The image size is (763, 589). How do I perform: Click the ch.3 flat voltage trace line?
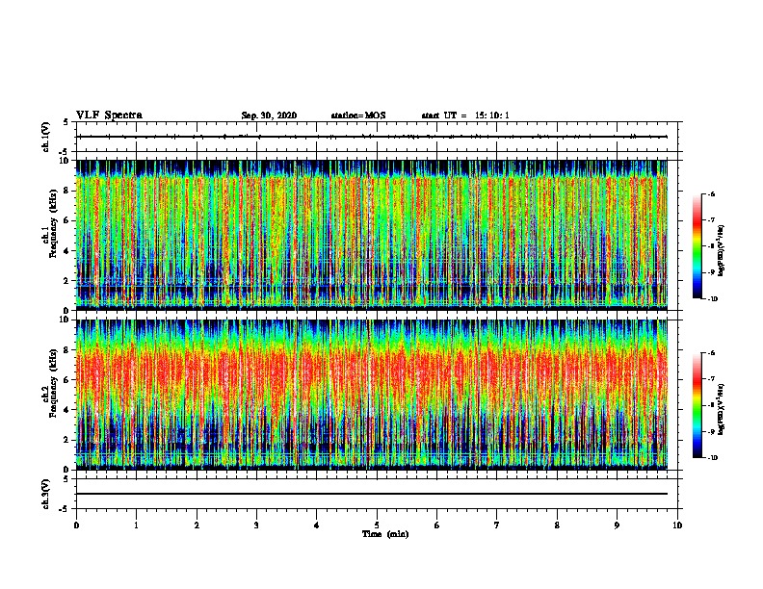(x=372, y=494)
